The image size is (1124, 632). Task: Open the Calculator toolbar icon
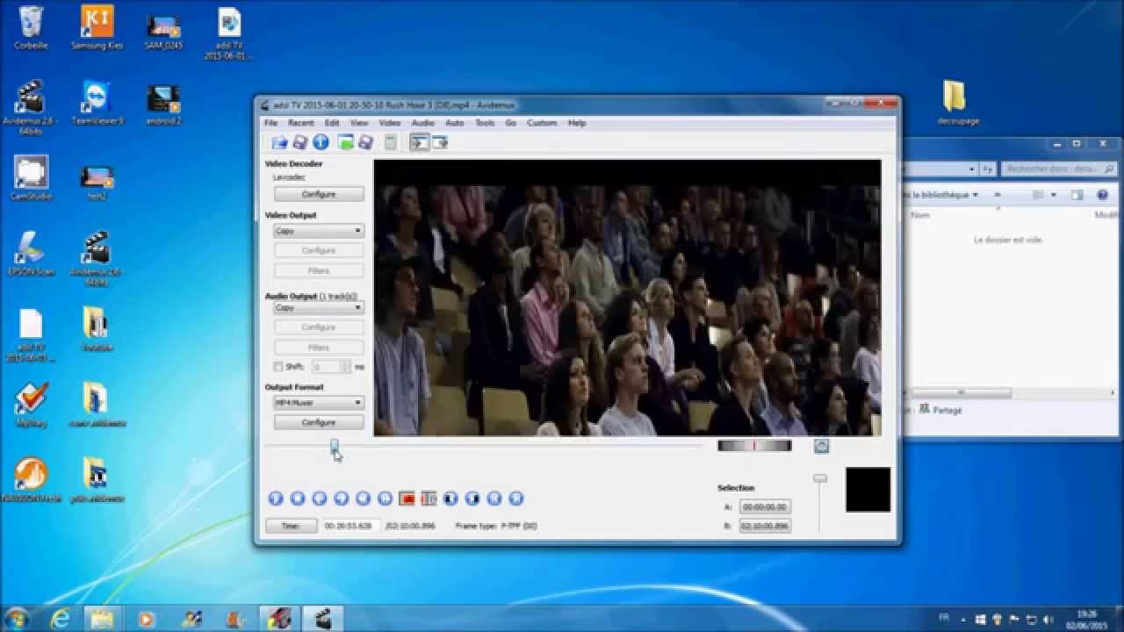pos(391,142)
